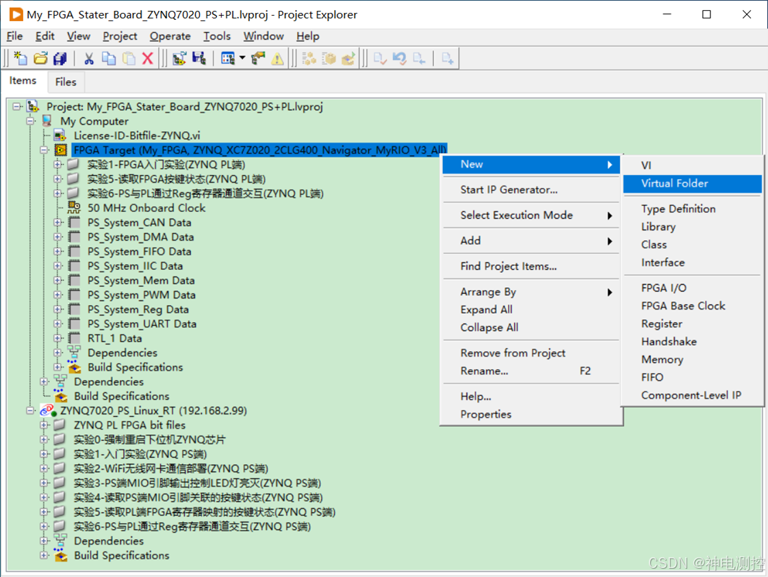The height and width of the screenshot is (577, 768).
Task: Open the Add submenu
Action: 531,240
